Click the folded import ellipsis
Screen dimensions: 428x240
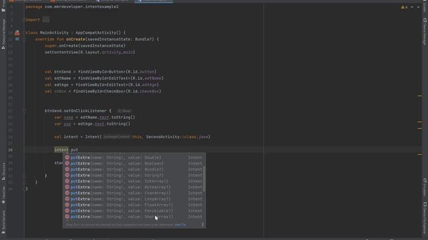tap(46, 19)
